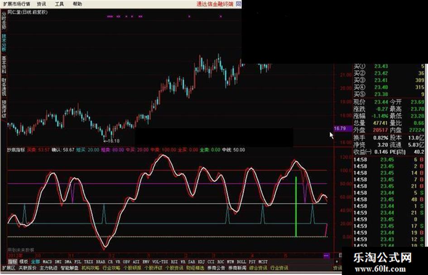
Task: Click the 同仁堂(日线 前复权) chart title
Action: [28, 12]
